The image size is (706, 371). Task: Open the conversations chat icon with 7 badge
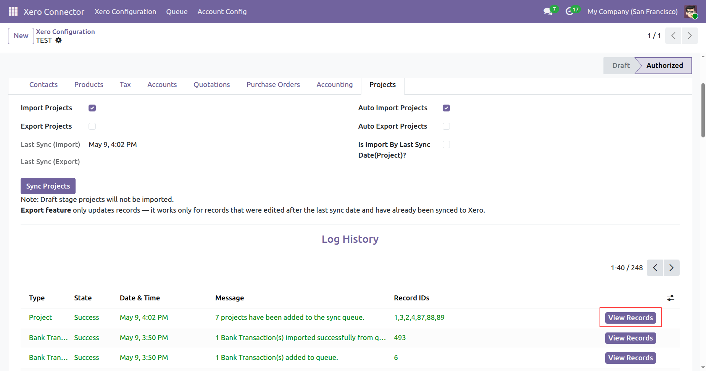pyautogui.click(x=548, y=11)
